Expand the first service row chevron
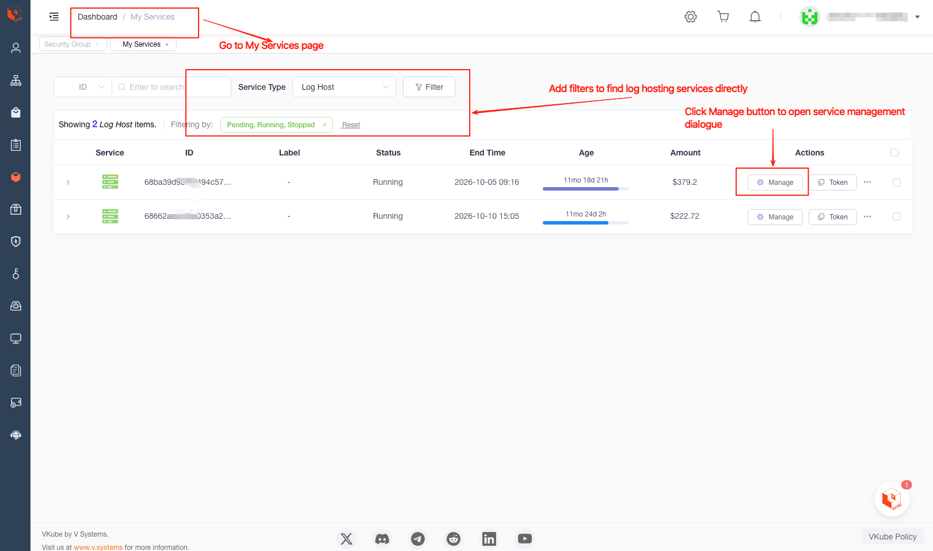The width and height of the screenshot is (933, 551). click(x=68, y=183)
